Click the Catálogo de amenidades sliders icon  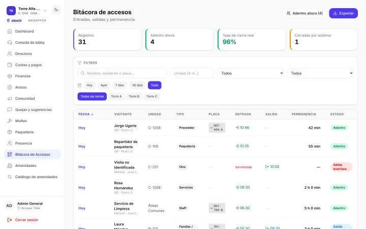tap(10, 177)
